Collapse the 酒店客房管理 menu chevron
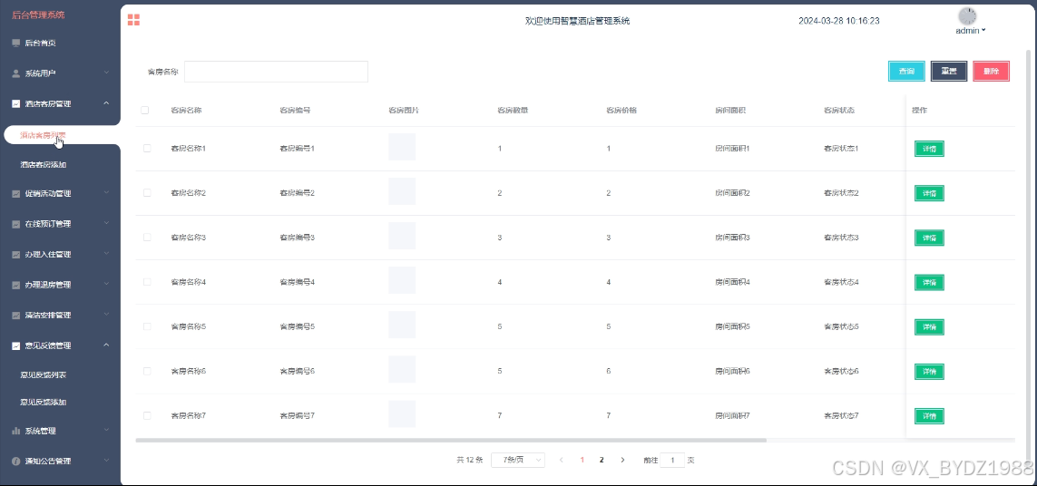The image size is (1037, 486). (x=106, y=103)
